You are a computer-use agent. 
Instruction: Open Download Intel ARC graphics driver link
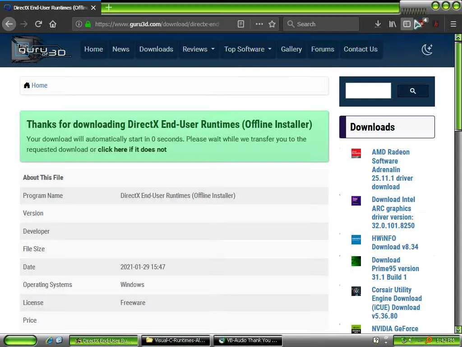tap(393, 212)
